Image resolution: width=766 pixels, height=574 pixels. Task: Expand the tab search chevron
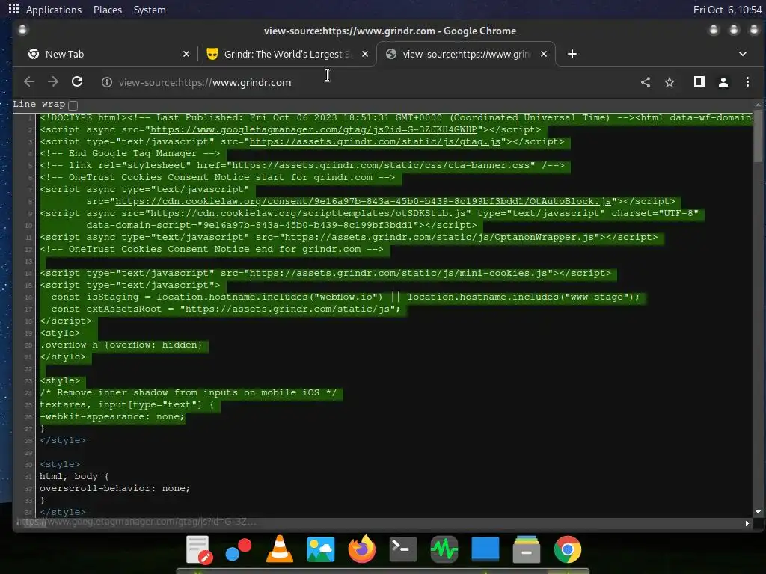[743, 54]
